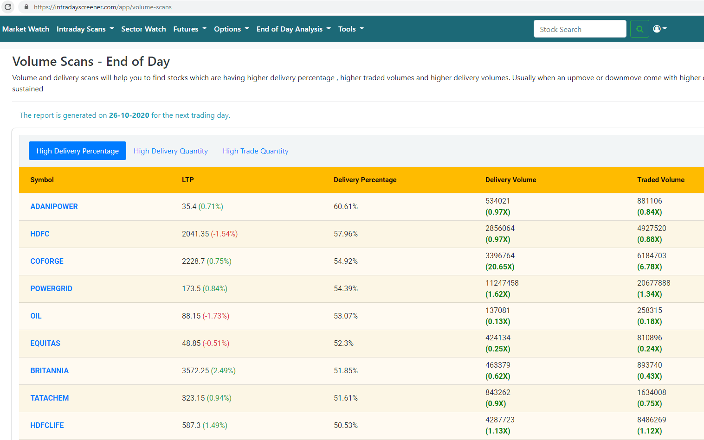Open the COFORGE stock link
The image size is (704, 440).
[x=47, y=261]
